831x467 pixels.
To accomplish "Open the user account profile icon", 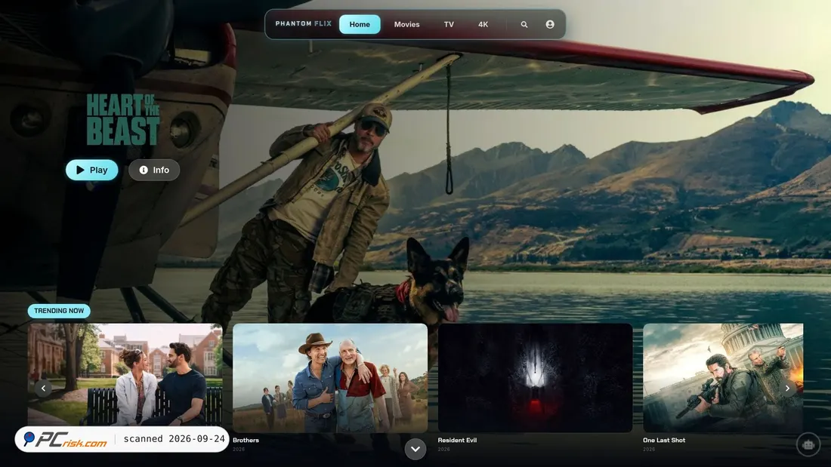I will click(549, 24).
